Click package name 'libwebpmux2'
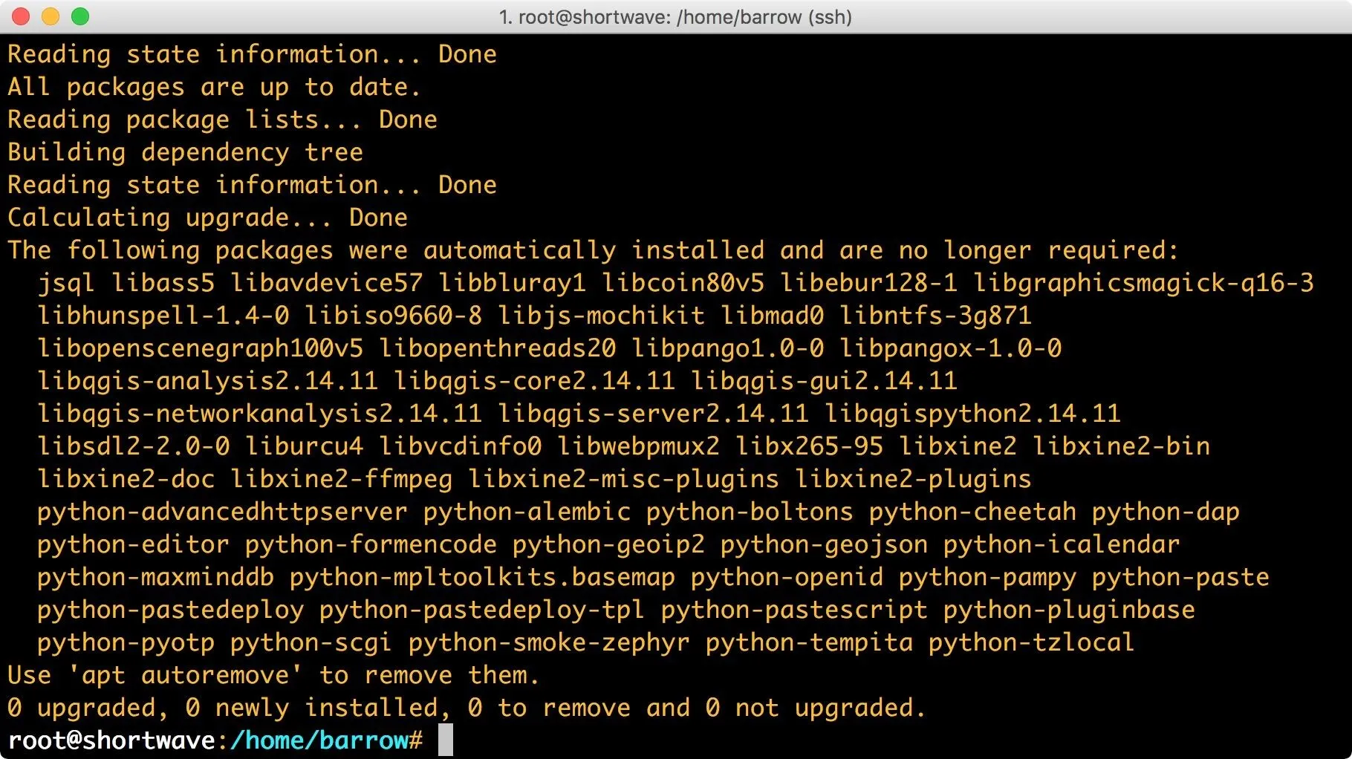Image resolution: width=1352 pixels, height=759 pixels. [639, 446]
